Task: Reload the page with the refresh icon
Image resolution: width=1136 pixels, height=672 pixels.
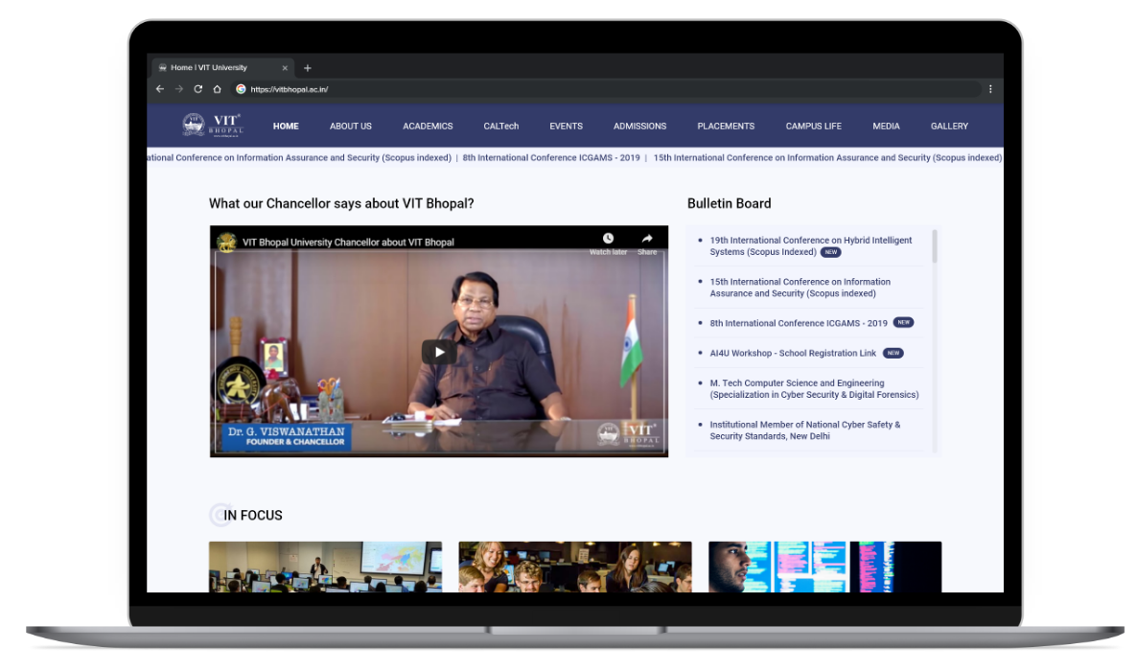Action: [x=197, y=89]
